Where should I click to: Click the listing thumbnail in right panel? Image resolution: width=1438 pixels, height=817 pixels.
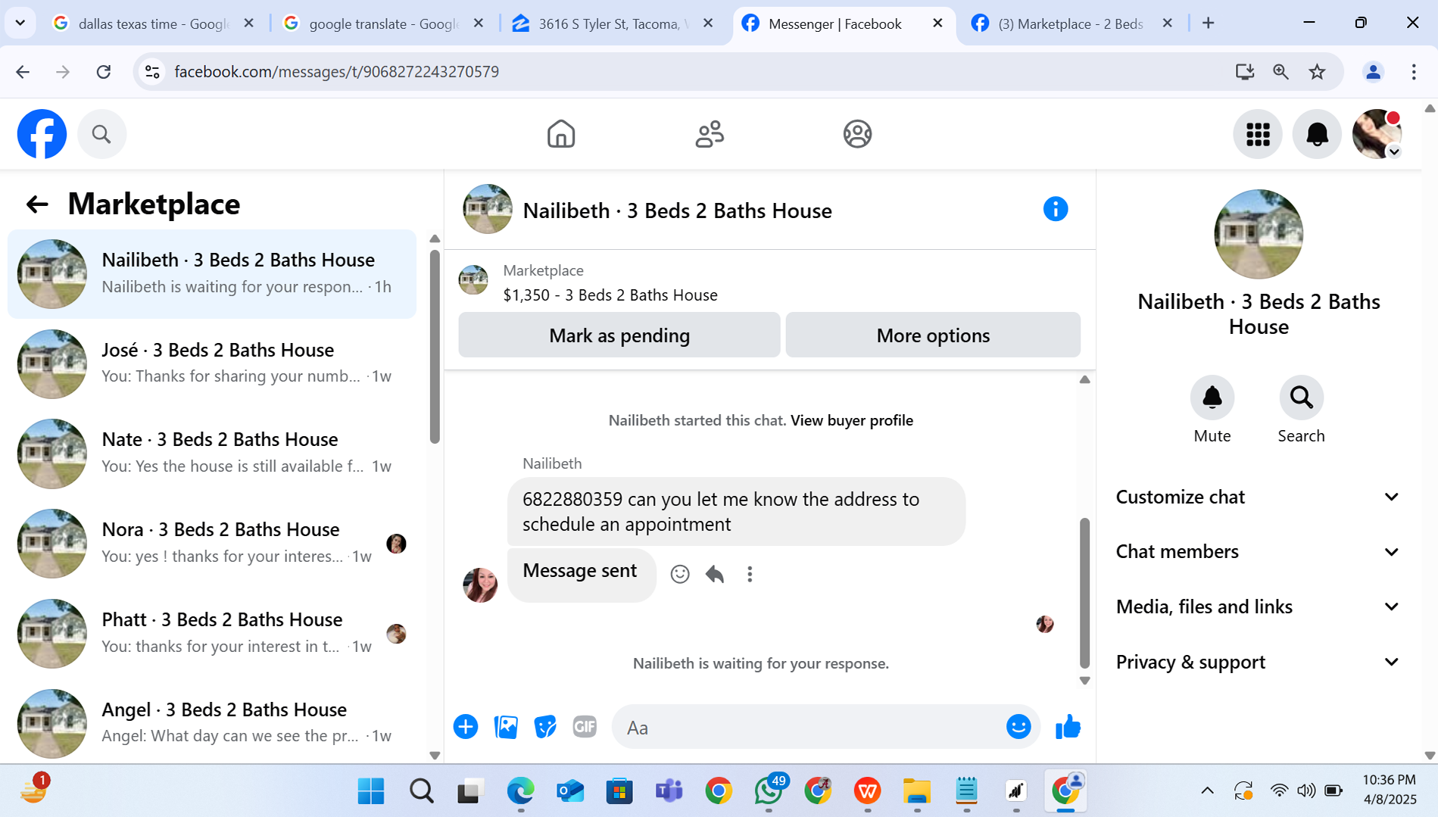point(1258,234)
